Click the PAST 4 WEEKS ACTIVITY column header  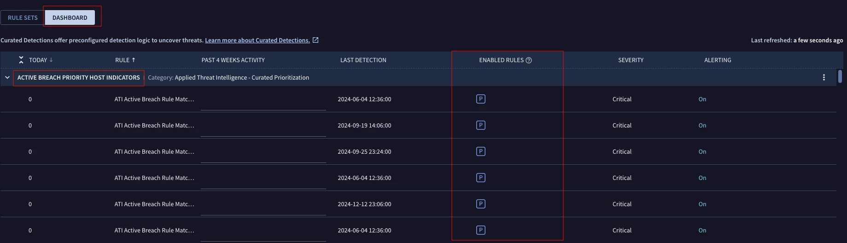coord(233,60)
